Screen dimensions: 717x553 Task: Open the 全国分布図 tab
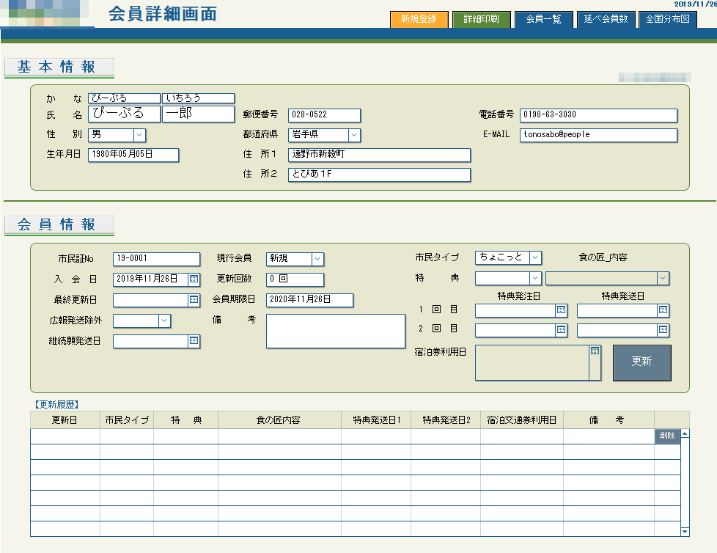[x=668, y=19]
